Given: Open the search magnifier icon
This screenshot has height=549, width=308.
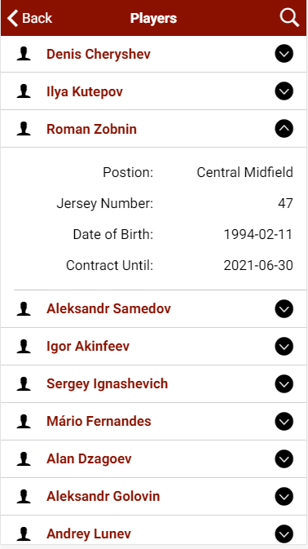Looking at the screenshot, I should (x=289, y=17).
